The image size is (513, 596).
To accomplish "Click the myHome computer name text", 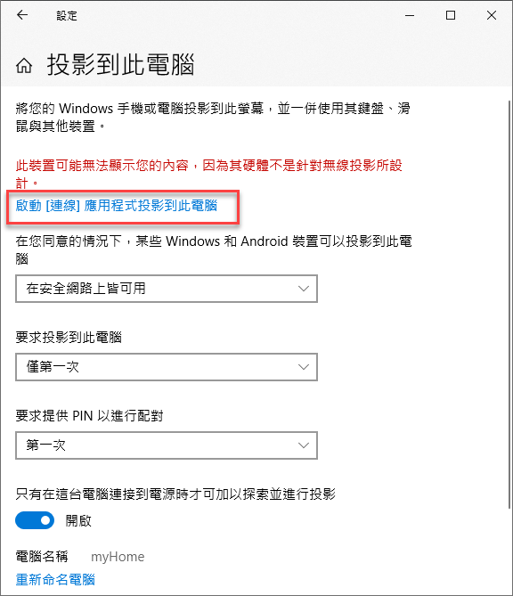I will click(118, 557).
